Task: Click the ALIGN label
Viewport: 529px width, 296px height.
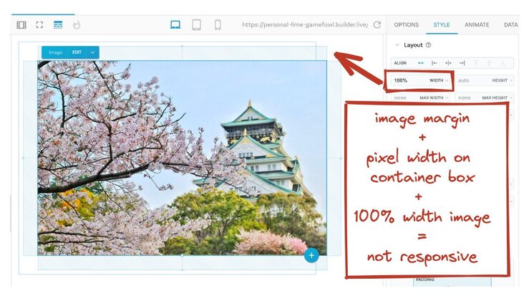Action: 400,63
